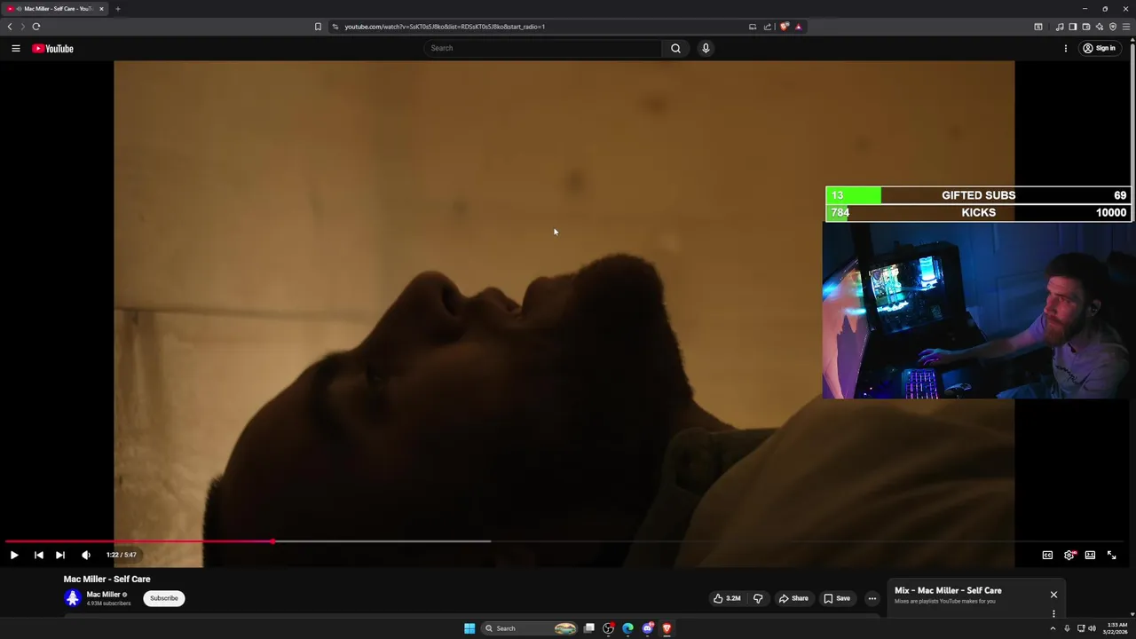The image size is (1136, 639).
Task: Open Brave VPN shield icon
Action: pyautogui.click(x=1113, y=27)
